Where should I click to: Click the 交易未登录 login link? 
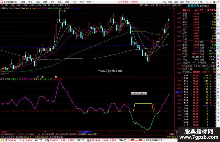[x=123, y=2]
